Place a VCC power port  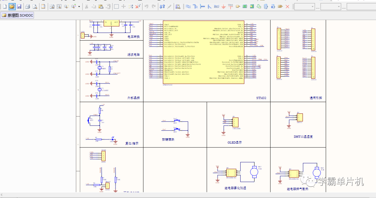(230, 6)
